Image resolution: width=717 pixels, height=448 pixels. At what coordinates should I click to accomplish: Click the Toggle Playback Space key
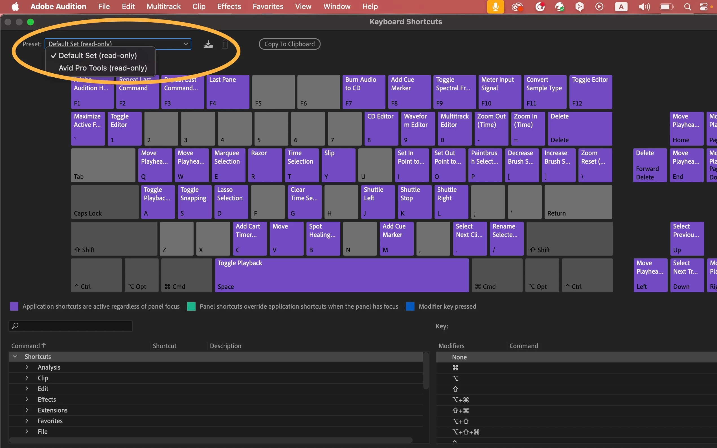point(341,275)
